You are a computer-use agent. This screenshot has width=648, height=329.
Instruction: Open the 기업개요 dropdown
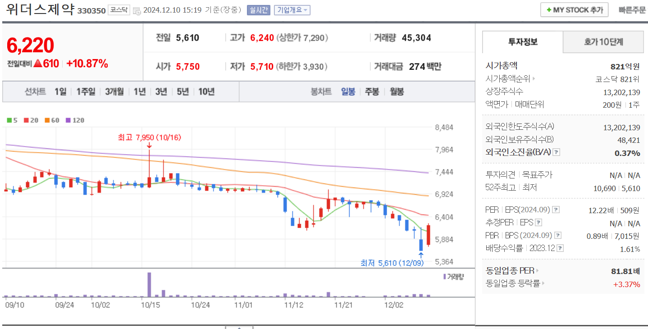click(x=293, y=9)
